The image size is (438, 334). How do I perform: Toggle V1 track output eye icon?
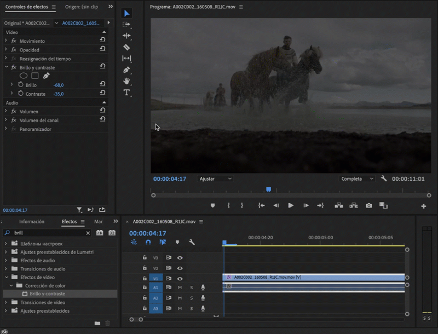point(180,279)
